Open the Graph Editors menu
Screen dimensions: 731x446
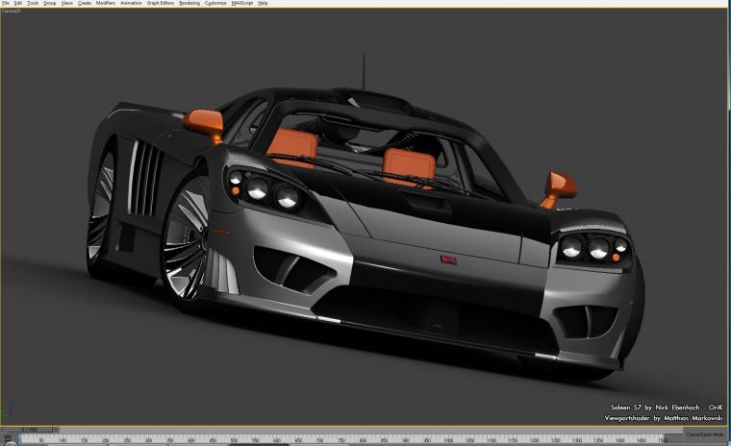pos(161,3)
